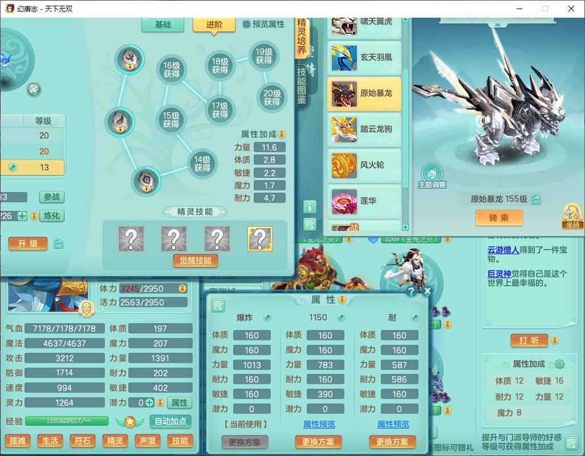Click the 经验 progress bar
This screenshot has width=585, height=456.
[x=67, y=421]
